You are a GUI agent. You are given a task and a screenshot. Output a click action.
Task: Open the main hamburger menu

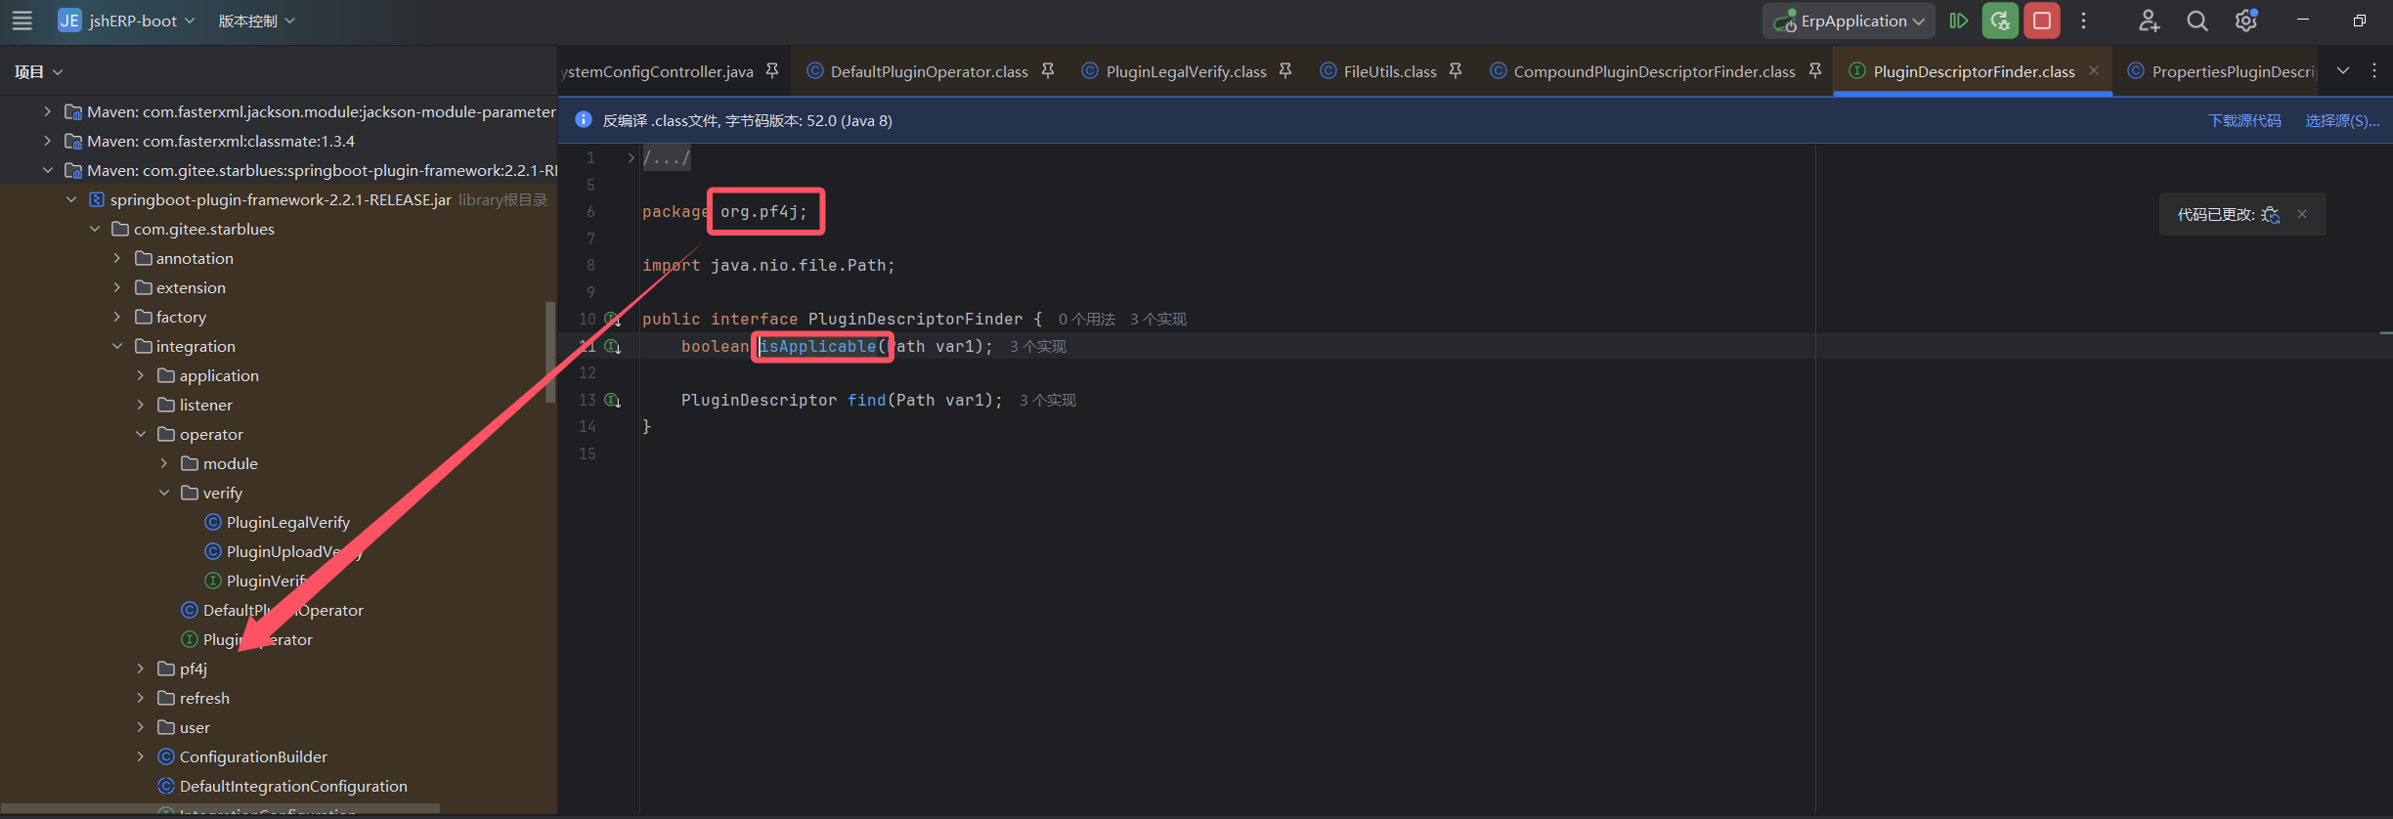click(x=22, y=21)
